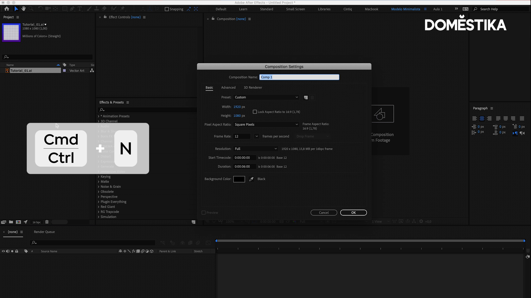Image resolution: width=531 pixels, height=298 pixels.
Task: Toggle the timeline solo column dot
Action: pos(12,251)
